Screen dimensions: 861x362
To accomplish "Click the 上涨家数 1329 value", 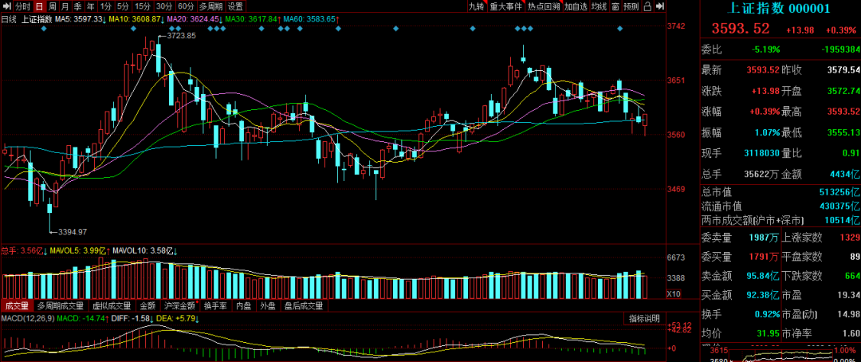I will pos(849,238).
